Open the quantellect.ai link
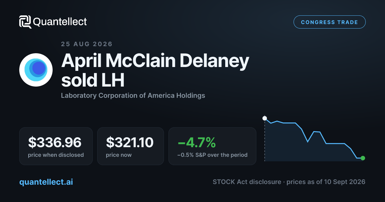 click(x=46, y=182)
